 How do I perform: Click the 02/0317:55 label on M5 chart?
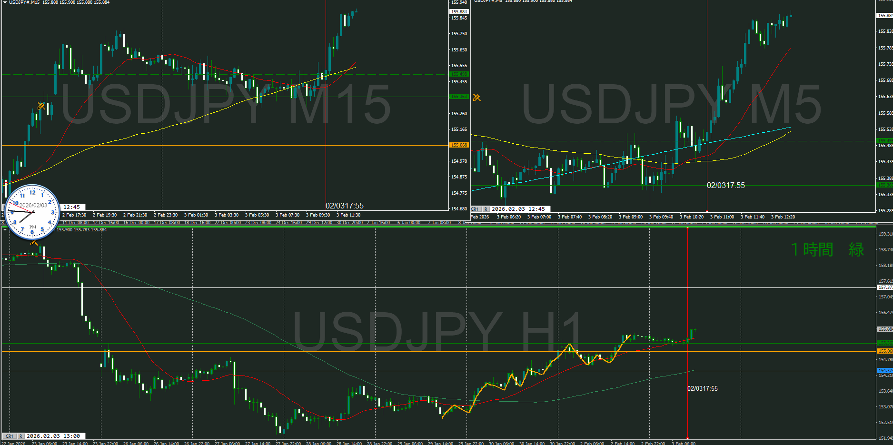(x=725, y=185)
